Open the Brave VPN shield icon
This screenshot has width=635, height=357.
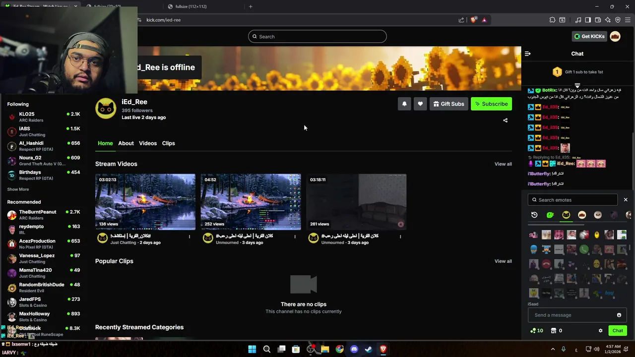pos(618,20)
